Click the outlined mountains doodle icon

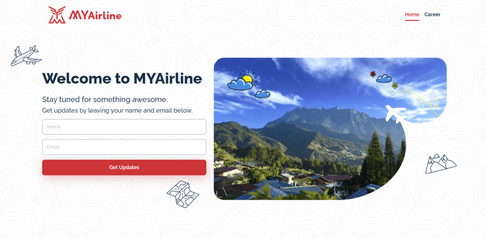coord(440,164)
